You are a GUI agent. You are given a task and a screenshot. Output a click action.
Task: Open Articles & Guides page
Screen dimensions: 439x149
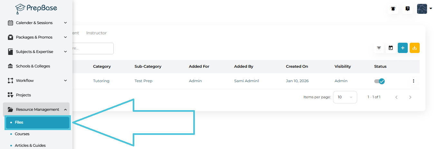pyautogui.click(x=30, y=145)
